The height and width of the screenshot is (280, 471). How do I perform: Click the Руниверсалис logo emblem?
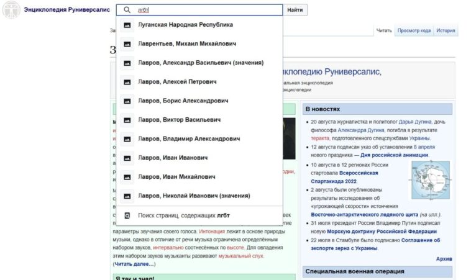coord(9,11)
